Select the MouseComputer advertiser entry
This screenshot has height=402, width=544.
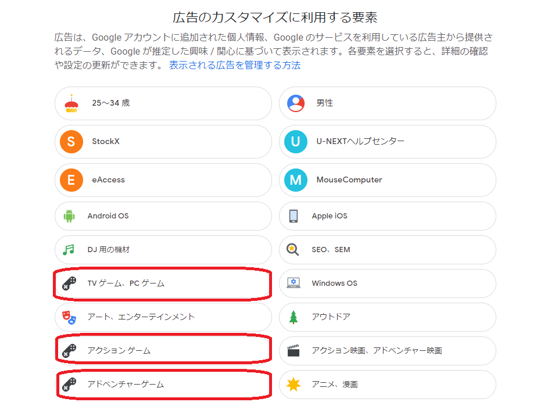pyautogui.click(x=388, y=180)
